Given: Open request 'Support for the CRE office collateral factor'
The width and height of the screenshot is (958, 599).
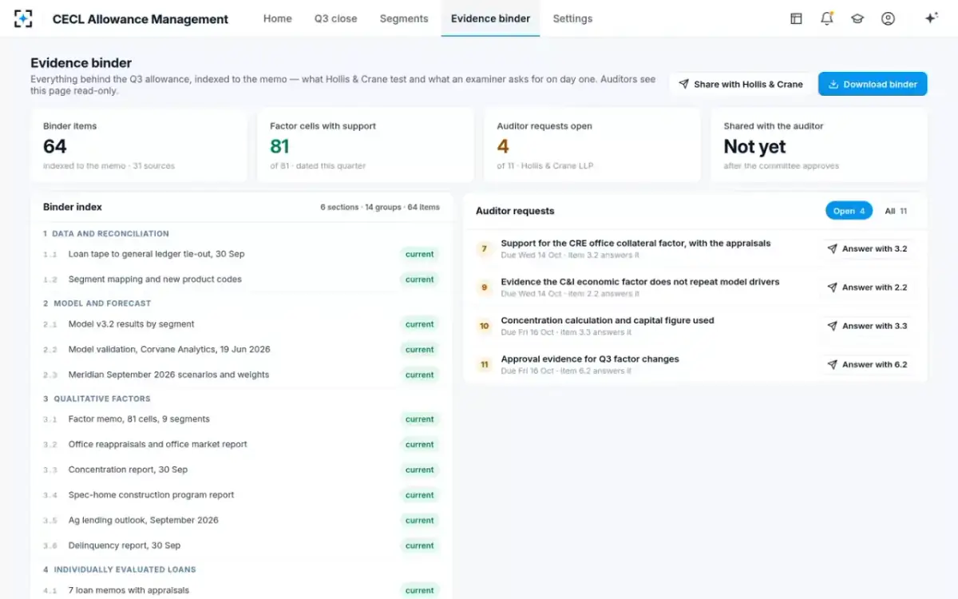Looking at the screenshot, I should point(635,244).
